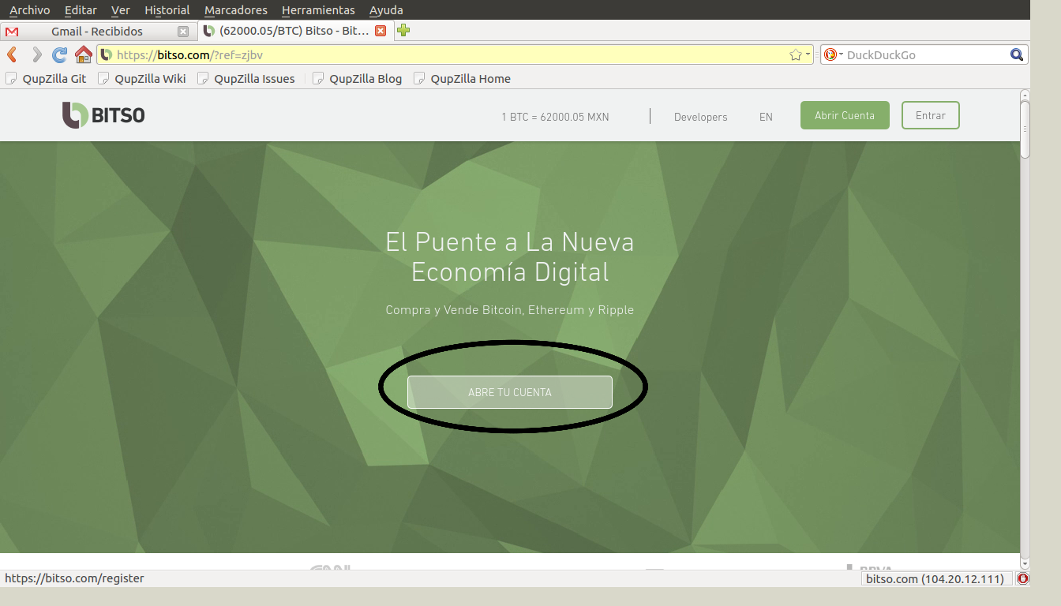Expand the address bar history dropdown arrow
This screenshot has height=606, width=1061.
pos(808,55)
